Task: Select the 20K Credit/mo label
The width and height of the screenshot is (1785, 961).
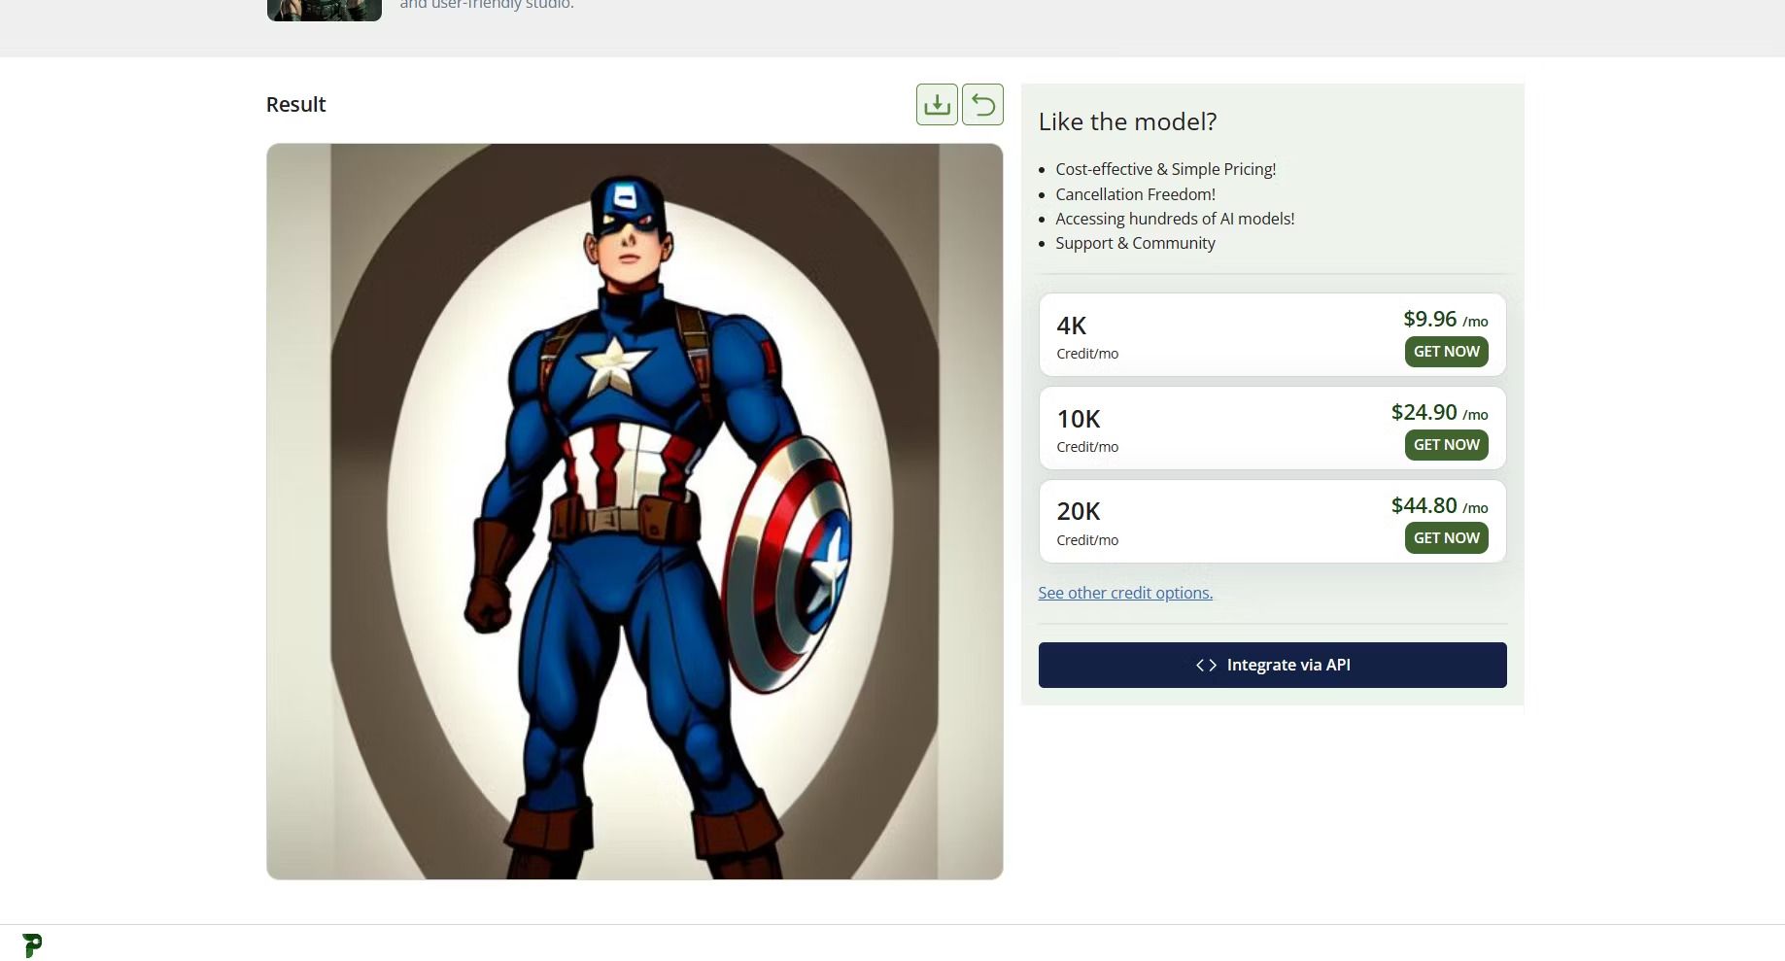Action: [x=1087, y=523]
